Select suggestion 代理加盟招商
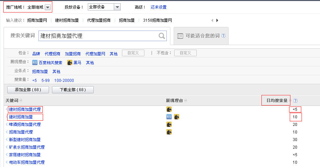 click(99, 20)
